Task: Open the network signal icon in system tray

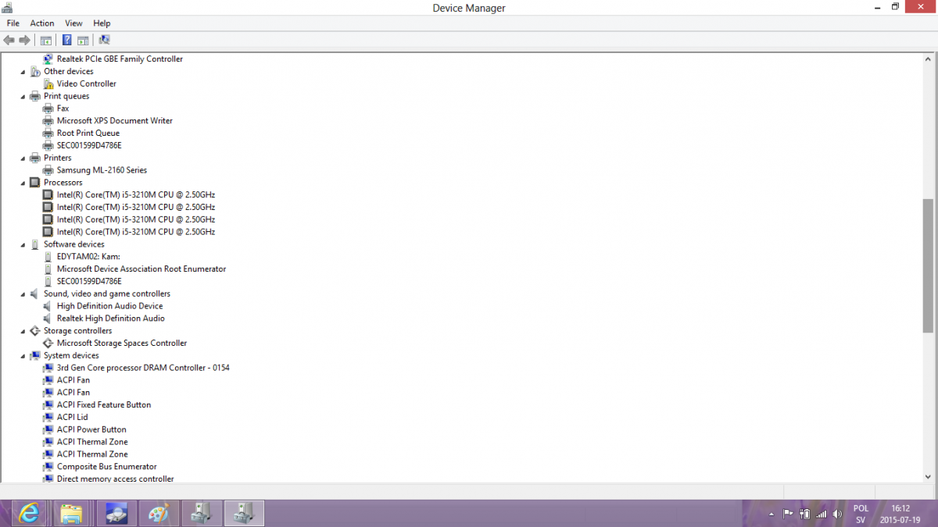Action: pos(821,514)
